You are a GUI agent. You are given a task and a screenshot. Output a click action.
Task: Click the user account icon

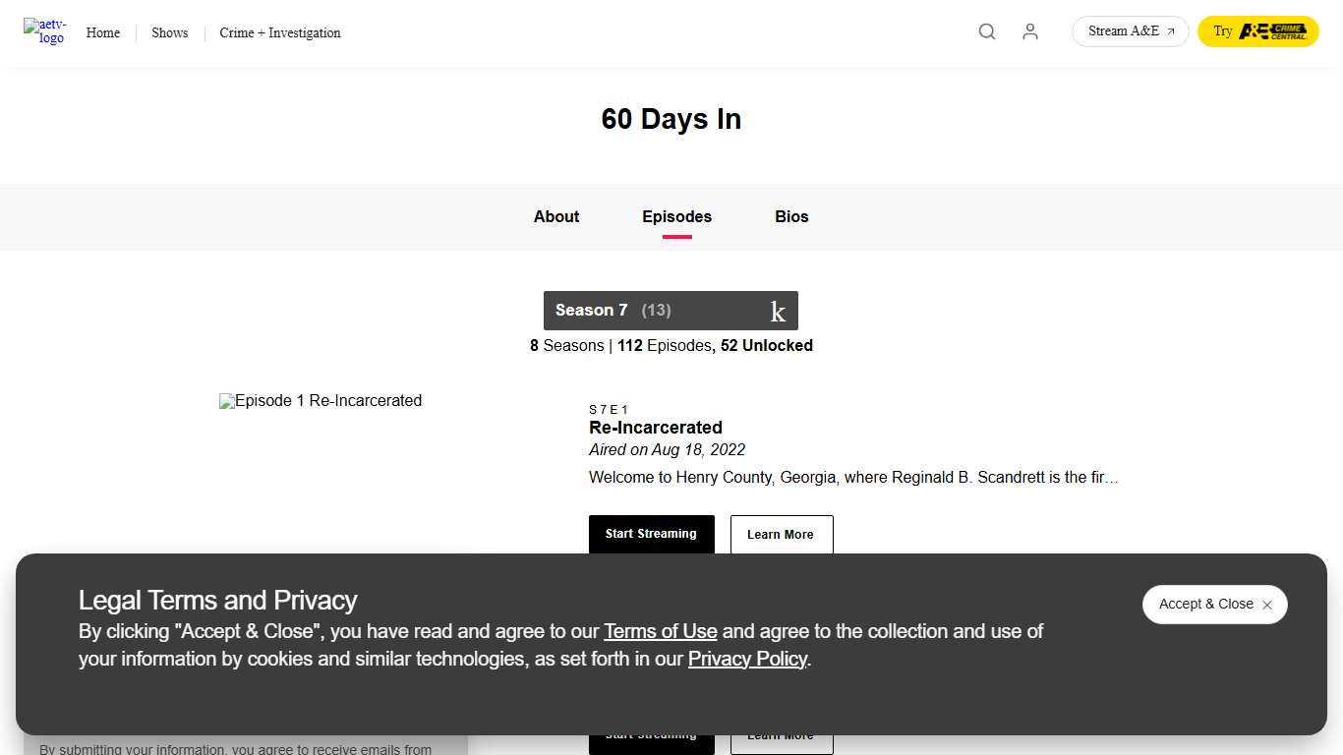tap(1030, 31)
